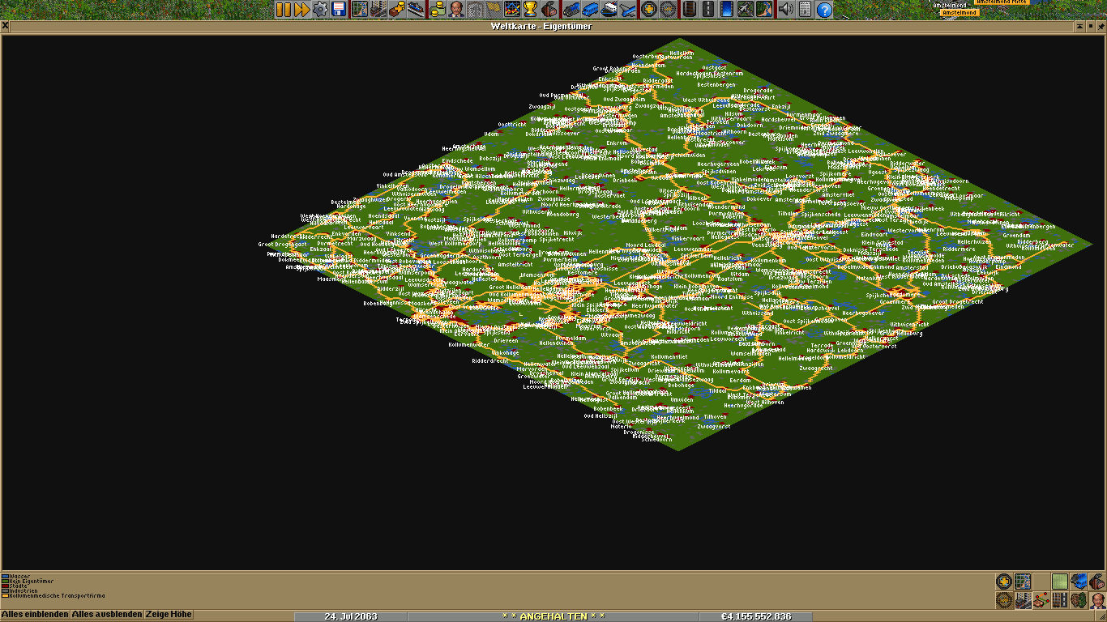Open finances coin stack menu
This screenshot has height=622, width=1107.
[x=438, y=10]
